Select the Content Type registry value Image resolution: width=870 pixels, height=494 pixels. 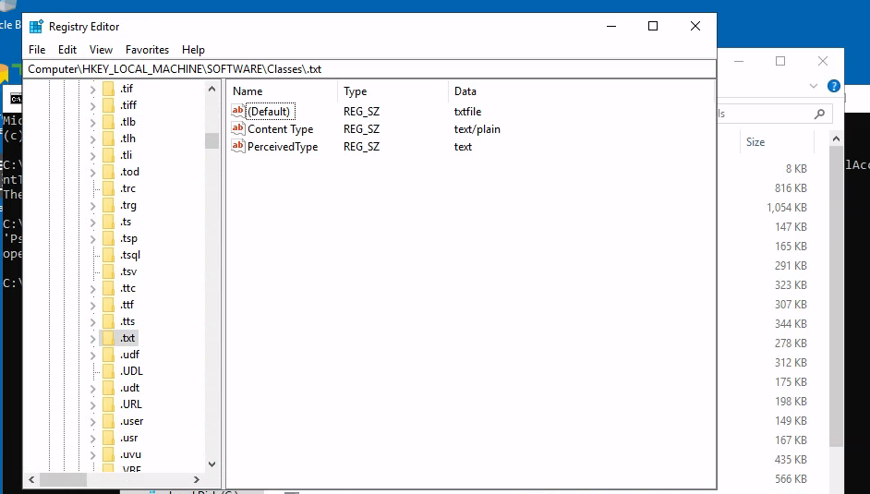click(280, 129)
